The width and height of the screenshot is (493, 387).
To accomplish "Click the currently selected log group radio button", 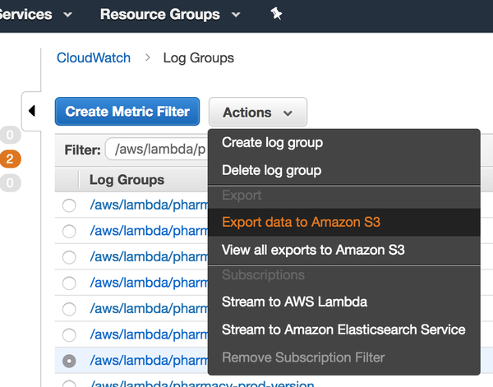I will point(69,361).
